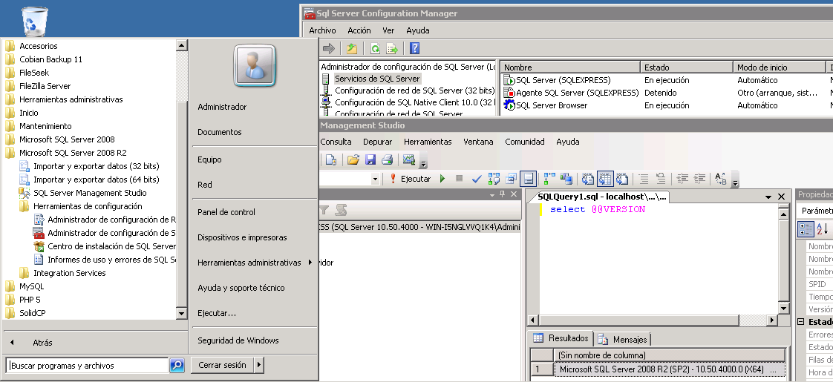
Task: Open Object Explorer window position dropdown arrow
Action: click(x=492, y=195)
